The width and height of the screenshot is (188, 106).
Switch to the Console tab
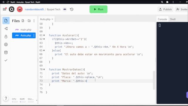coord(162,19)
